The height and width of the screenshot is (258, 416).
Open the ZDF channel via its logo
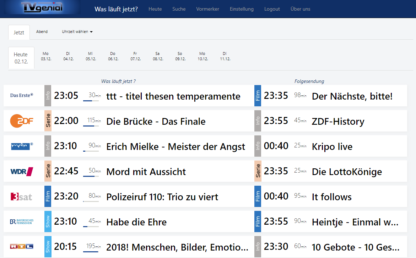pyautogui.click(x=21, y=120)
